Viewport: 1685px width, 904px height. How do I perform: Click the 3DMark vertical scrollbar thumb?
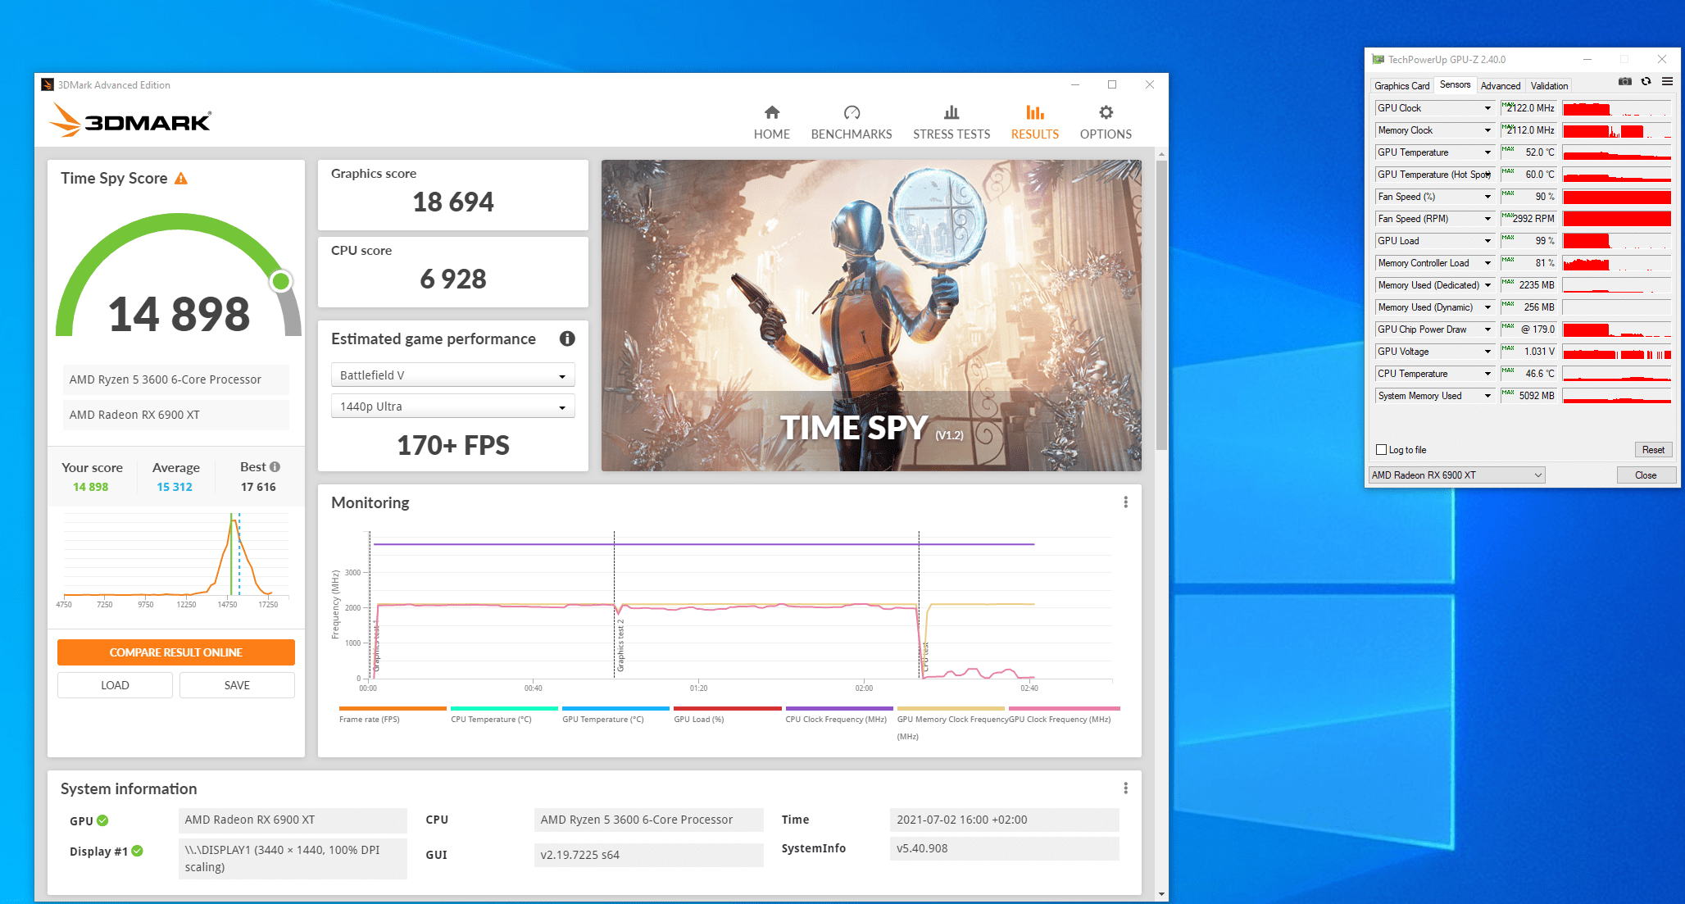pyautogui.click(x=1160, y=305)
